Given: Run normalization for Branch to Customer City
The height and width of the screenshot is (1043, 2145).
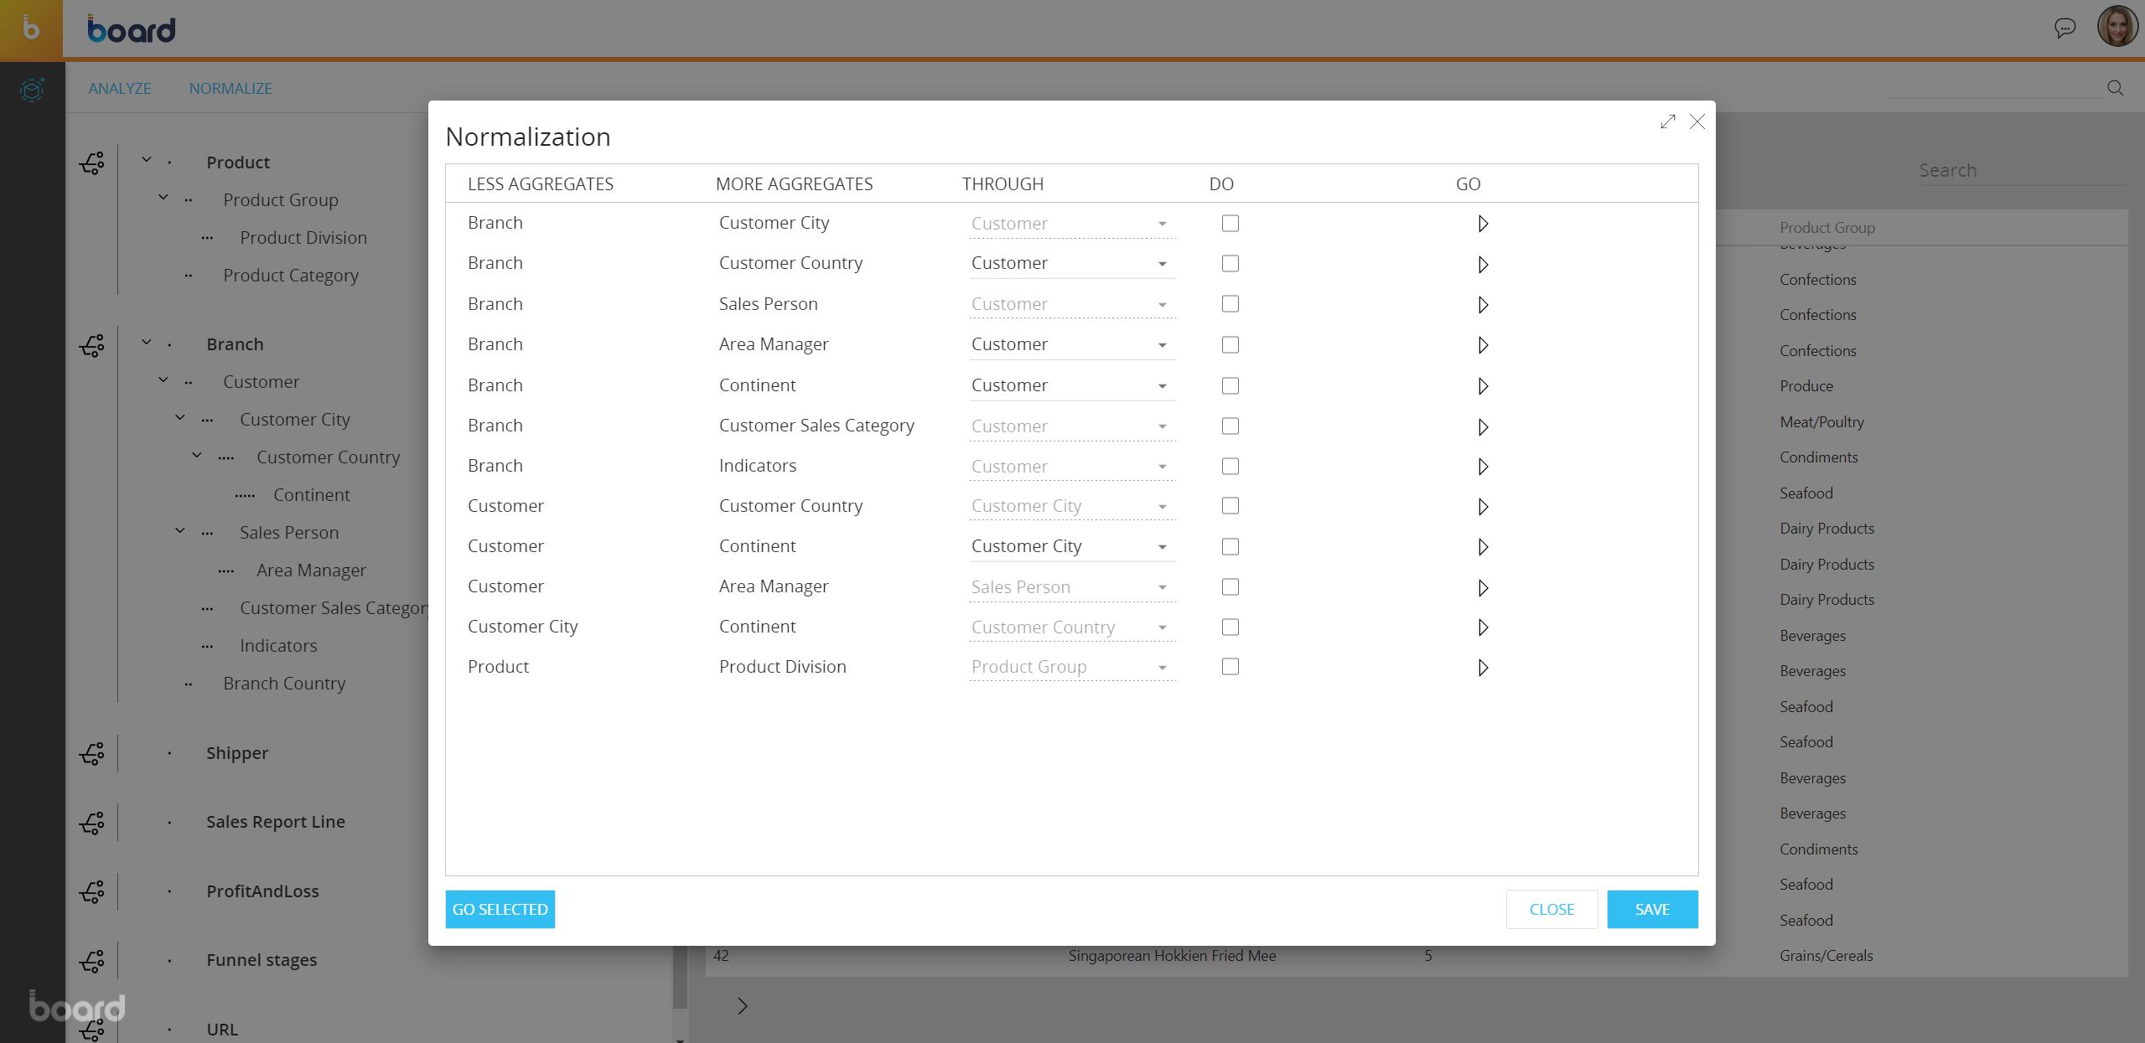Looking at the screenshot, I should (x=1482, y=224).
